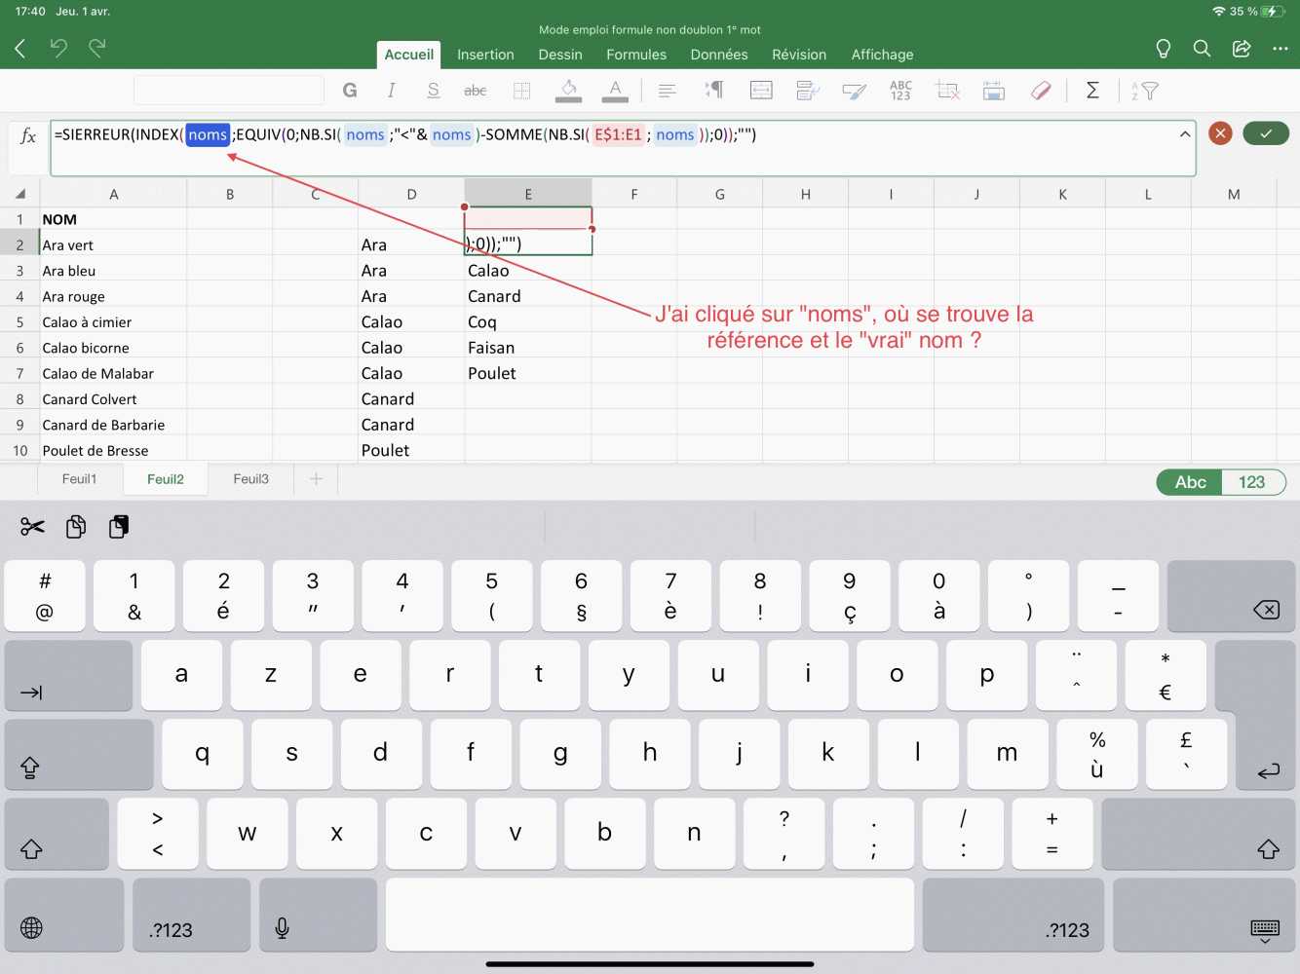Open the sort and filter tool
The height and width of the screenshot is (974, 1300).
click(x=1145, y=91)
